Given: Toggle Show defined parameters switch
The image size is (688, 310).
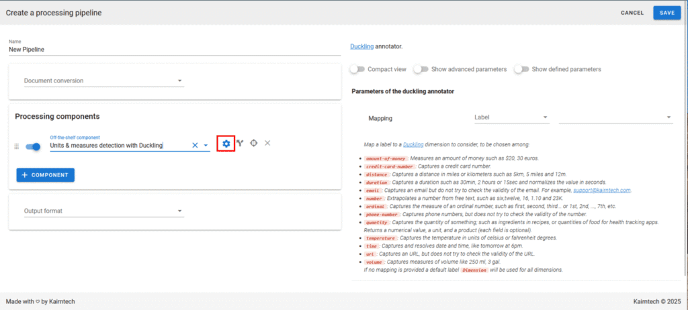Looking at the screenshot, I should click(521, 69).
